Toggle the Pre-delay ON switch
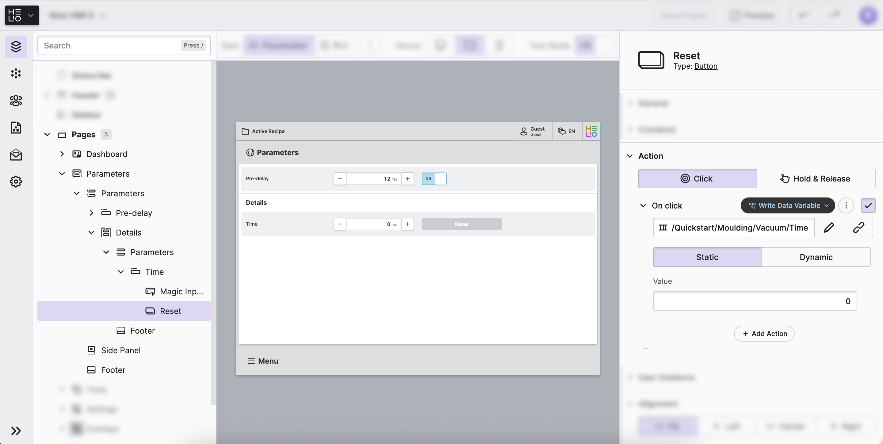The height and width of the screenshot is (444, 883). (x=434, y=179)
